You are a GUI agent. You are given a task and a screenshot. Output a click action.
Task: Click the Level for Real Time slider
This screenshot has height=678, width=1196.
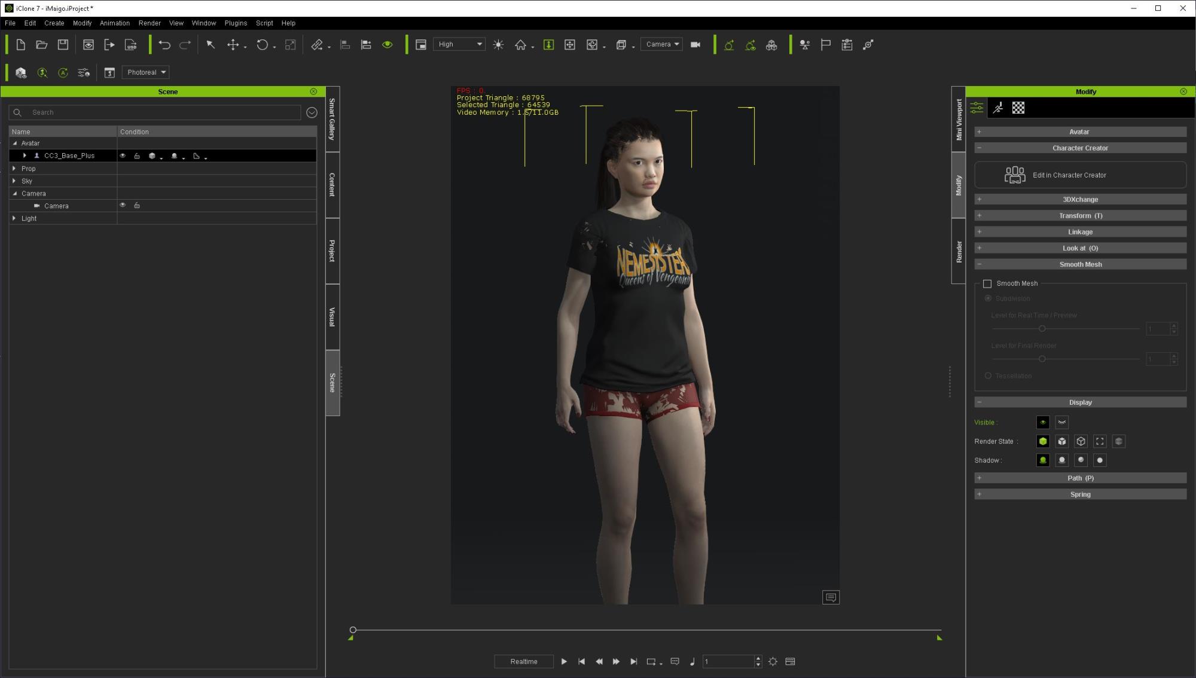pos(1066,328)
